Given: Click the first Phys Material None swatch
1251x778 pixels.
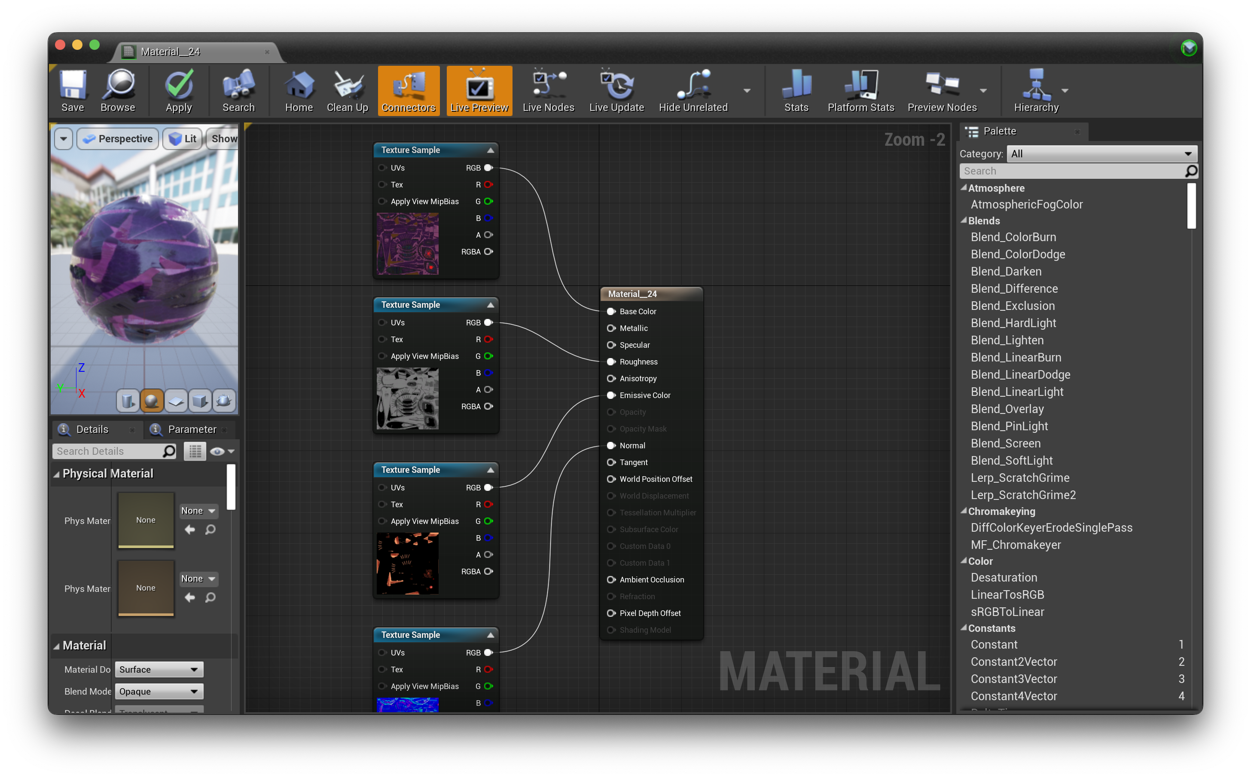Looking at the screenshot, I should pyautogui.click(x=146, y=520).
